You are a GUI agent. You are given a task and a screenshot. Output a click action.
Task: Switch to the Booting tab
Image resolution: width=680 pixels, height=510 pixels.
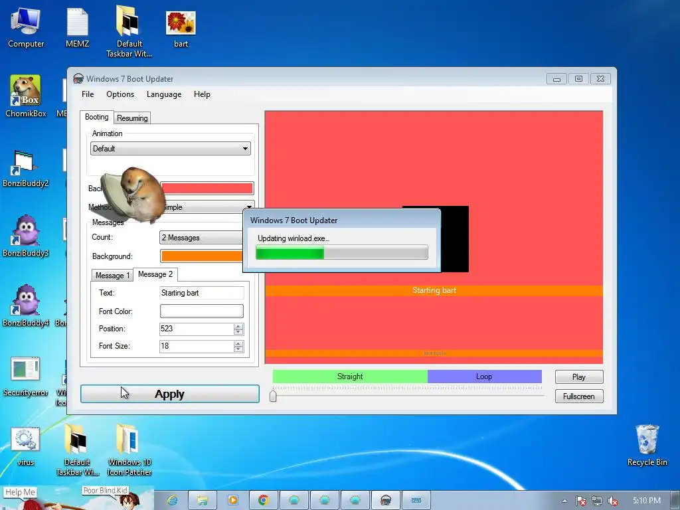97,117
